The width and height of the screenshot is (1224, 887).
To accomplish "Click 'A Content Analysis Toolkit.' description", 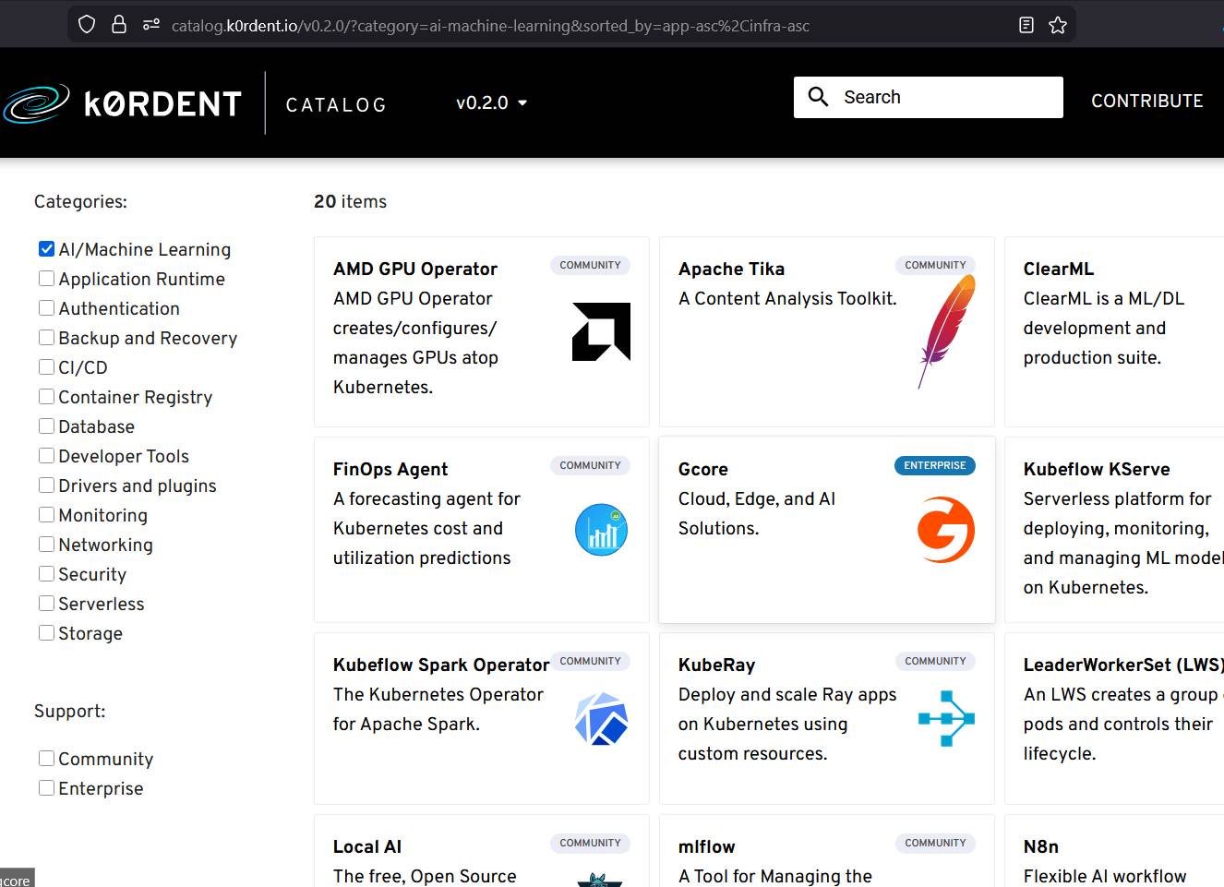I will pos(787,298).
